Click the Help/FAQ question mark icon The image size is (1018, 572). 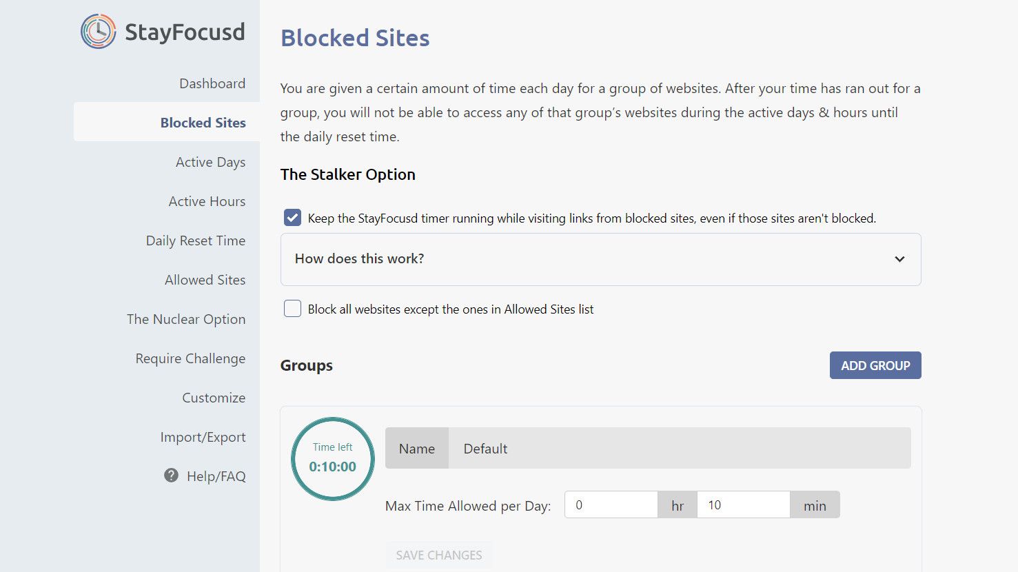pyautogui.click(x=170, y=476)
